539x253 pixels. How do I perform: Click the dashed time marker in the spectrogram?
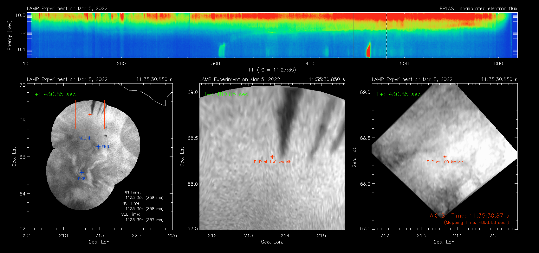[x=386, y=35]
